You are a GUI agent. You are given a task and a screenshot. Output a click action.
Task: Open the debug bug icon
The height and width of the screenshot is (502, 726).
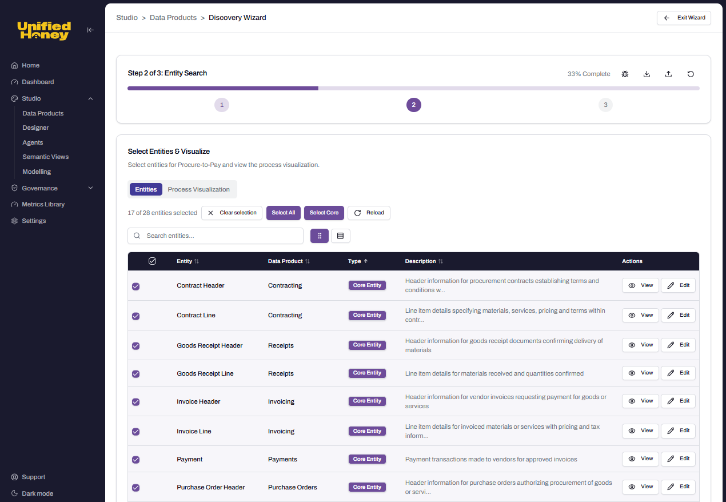625,74
